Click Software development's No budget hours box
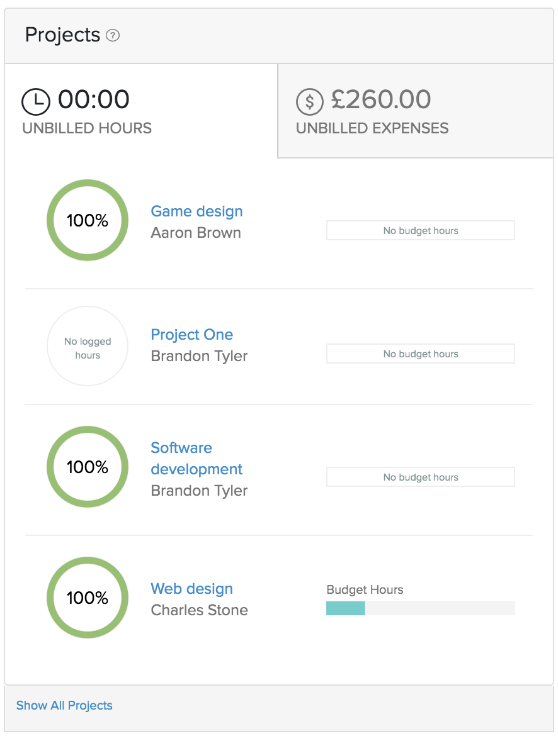Viewport: 558px width, 736px height. pyautogui.click(x=420, y=477)
